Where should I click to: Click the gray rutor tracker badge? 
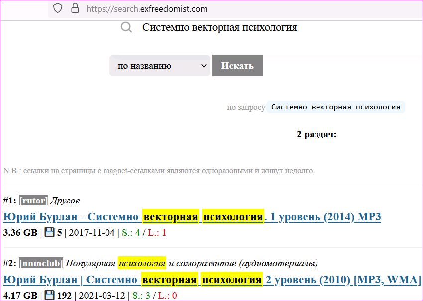tap(34, 201)
